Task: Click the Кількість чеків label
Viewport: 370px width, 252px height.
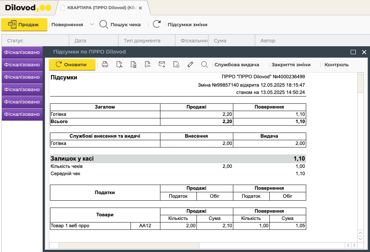Action: (x=67, y=166)
